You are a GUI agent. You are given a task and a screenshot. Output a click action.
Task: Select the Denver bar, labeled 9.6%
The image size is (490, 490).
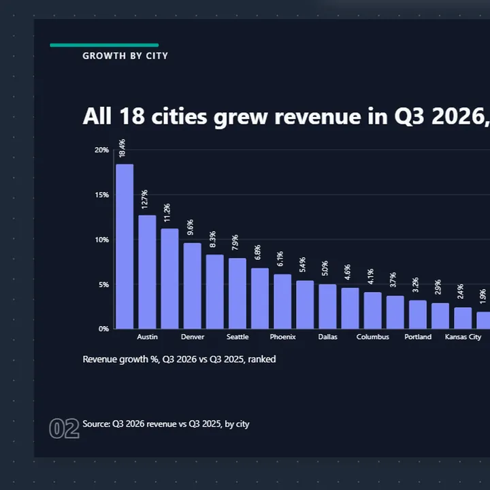click(x=192, y=286)
